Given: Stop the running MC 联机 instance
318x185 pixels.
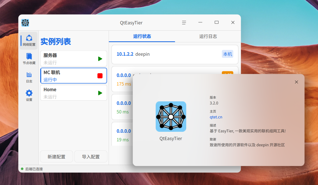Looking at the screenshot, I should 100,76.
